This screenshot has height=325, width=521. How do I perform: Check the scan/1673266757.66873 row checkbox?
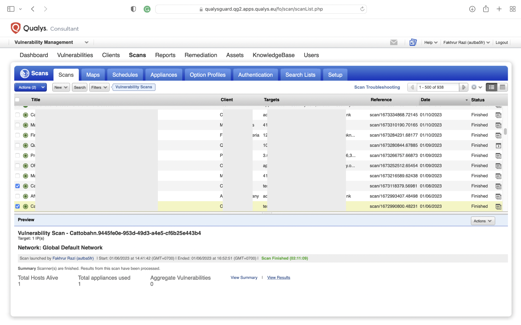(17, 156)
